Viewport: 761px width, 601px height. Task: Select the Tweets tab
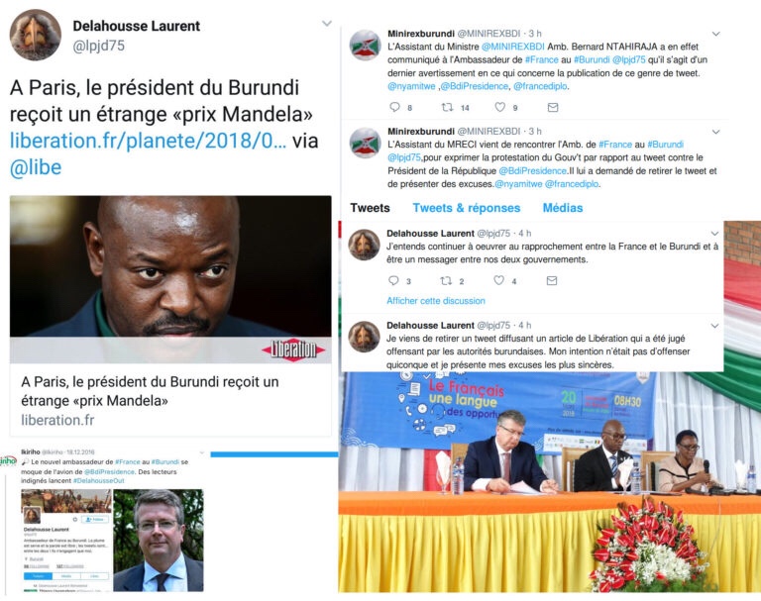click(370, 208)
